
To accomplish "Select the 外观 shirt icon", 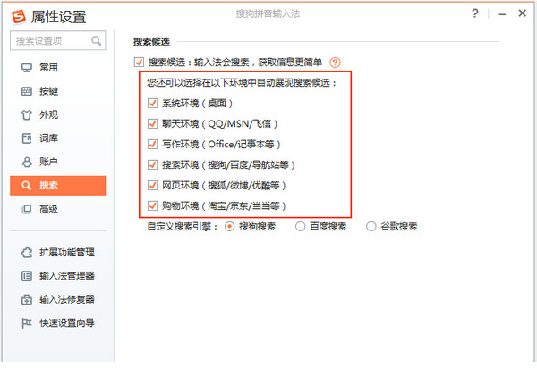I will pyautogui.click(x=27, y=115).
